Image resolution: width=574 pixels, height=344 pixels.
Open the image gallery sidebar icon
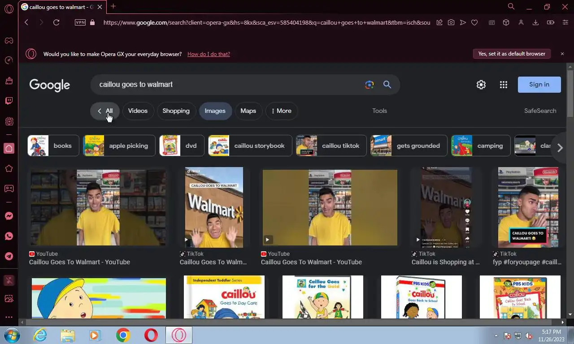(x=9, y=298)
